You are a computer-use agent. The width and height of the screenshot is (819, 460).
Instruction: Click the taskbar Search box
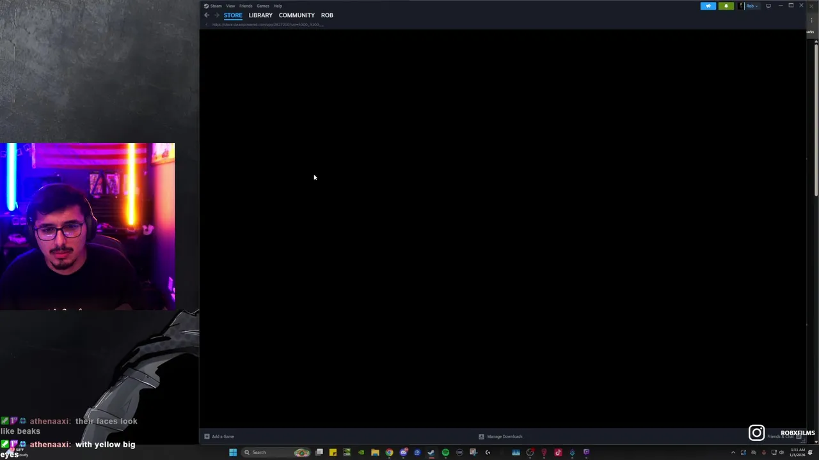click(x=276, y=452)
